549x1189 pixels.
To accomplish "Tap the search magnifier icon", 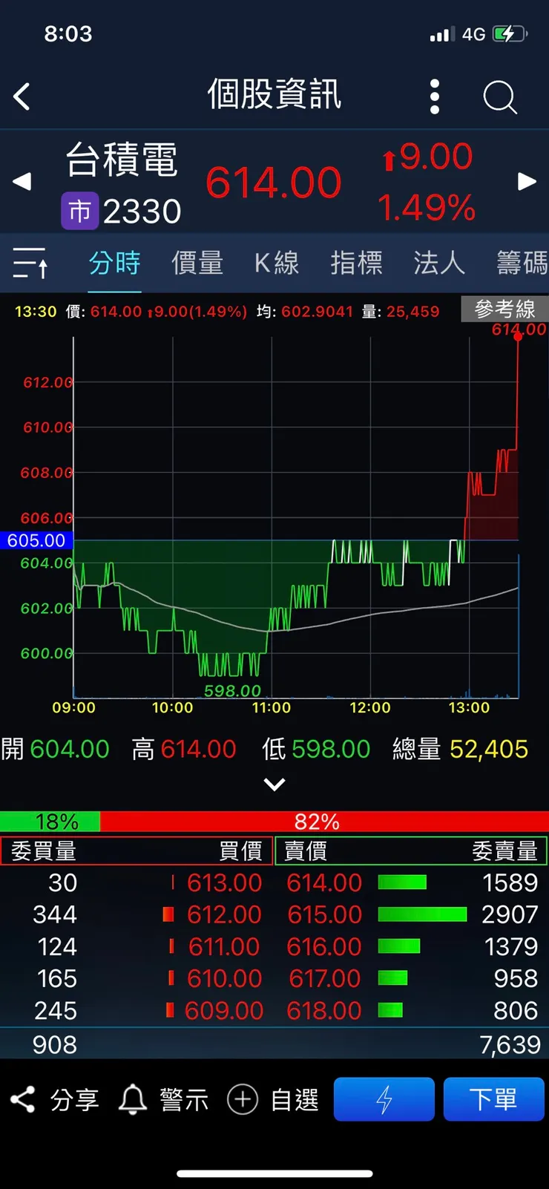I will pyautogui.click(x=500, y=96).
